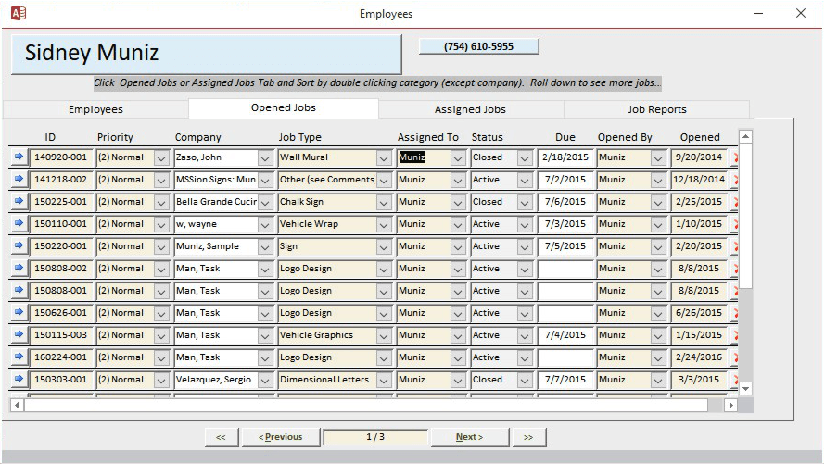Click the arrow icon for job 150626-001
Screen dimensions: 825x464
click(x=19, y=313)
